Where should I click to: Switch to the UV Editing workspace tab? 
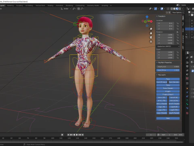tap(29, 6)
